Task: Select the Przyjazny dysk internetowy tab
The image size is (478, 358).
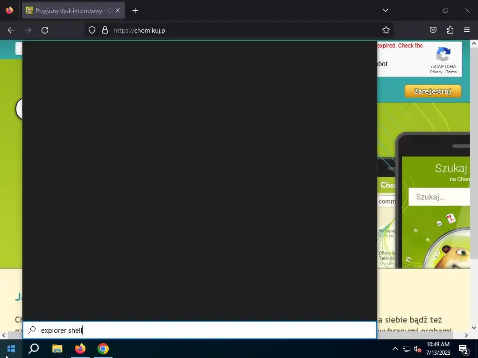Action: click(73, 11)
